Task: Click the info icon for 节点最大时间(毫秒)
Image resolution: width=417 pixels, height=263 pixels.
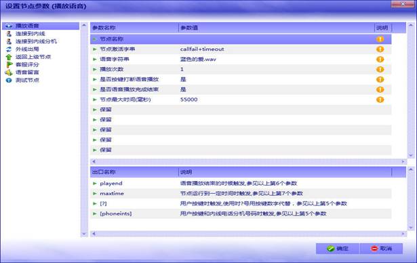Action: tap(380, 100)
